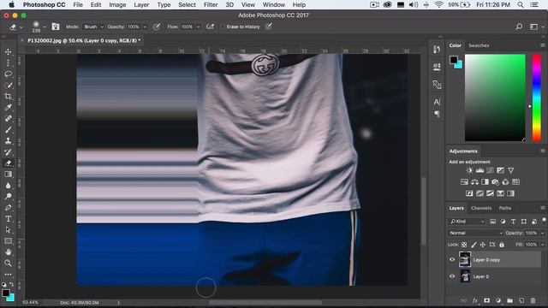Screen dimensions: 548x308
Task: Select the Gradient tool
Action: click(x=8, y=175)
